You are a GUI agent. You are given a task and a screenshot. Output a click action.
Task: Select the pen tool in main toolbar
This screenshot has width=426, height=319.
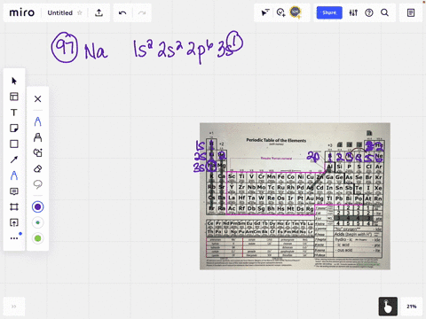pos(14,175)
